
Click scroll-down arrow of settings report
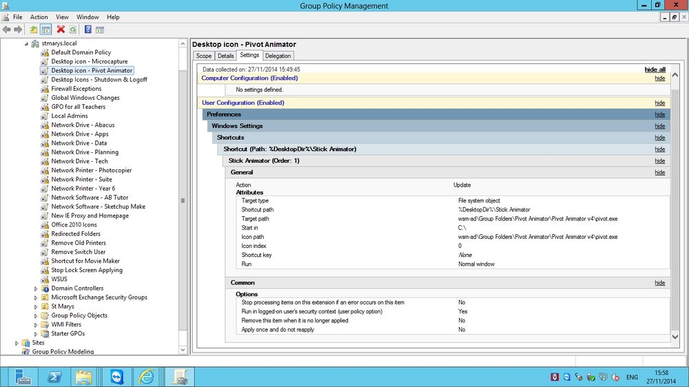[675, 337]
